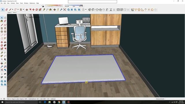Viewport: 185px width, 104px height.
Task: Activate the Zoom magnifier in top toolbar
Action: pos(61,10)
